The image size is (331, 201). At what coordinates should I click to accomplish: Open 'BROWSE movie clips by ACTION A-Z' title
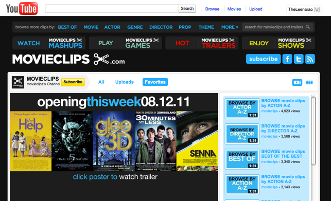(283, 179)
